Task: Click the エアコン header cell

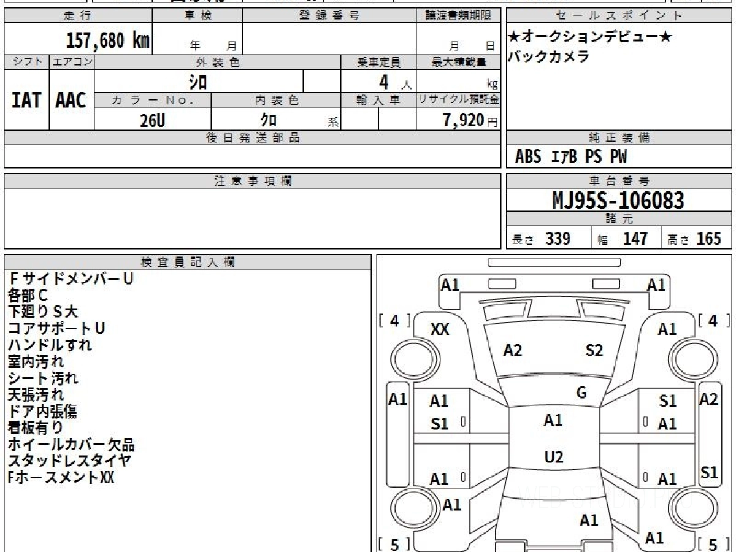Action: [72, 62]
